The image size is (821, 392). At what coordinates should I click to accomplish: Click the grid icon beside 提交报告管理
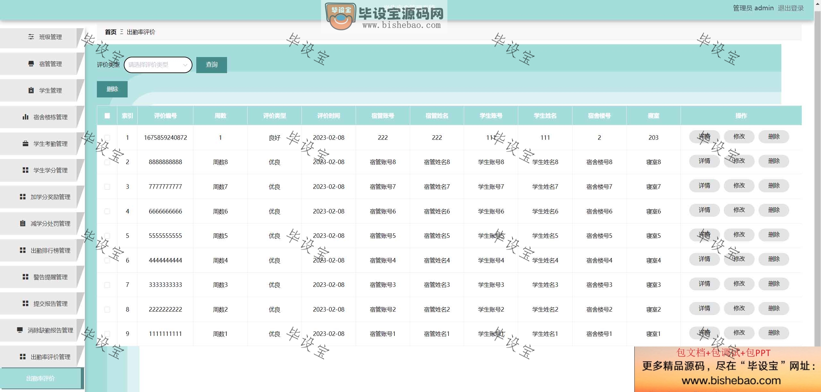tap(25, 304)
